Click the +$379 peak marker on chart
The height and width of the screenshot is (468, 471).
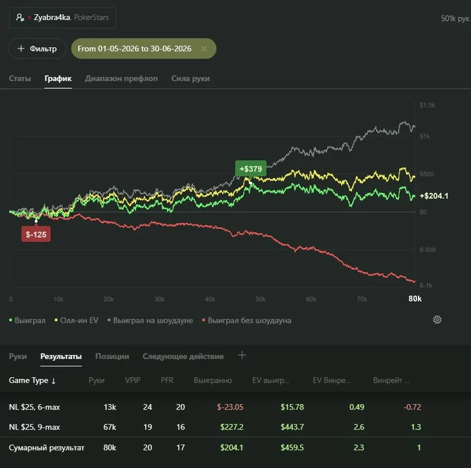[x=250, y=168]
